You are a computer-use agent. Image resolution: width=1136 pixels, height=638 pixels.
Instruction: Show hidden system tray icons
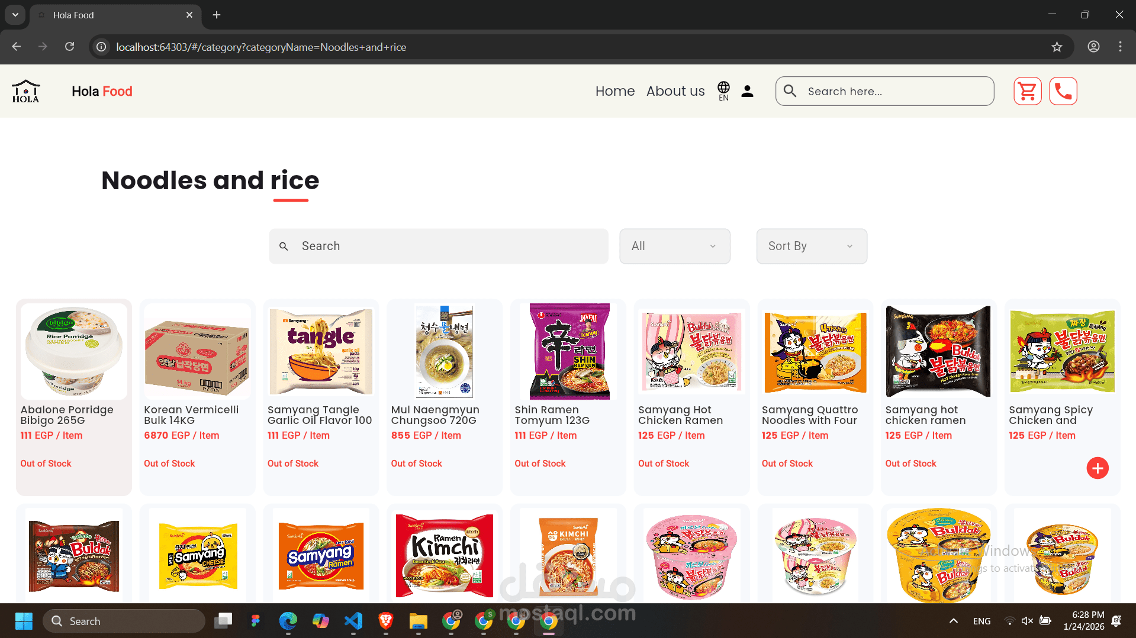click(x=954, y=621)
